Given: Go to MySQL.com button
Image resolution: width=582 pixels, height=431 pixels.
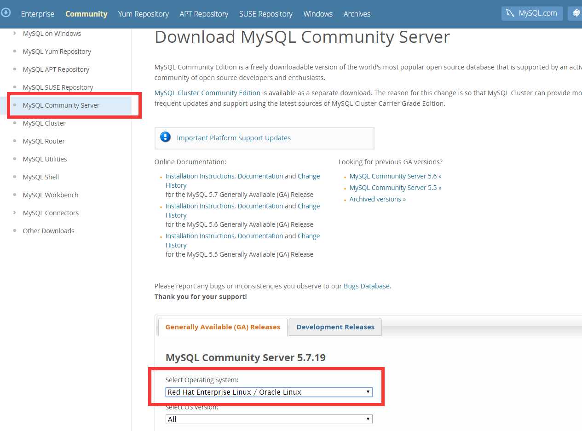Looking at the screenshot, I should pos(532,13).
